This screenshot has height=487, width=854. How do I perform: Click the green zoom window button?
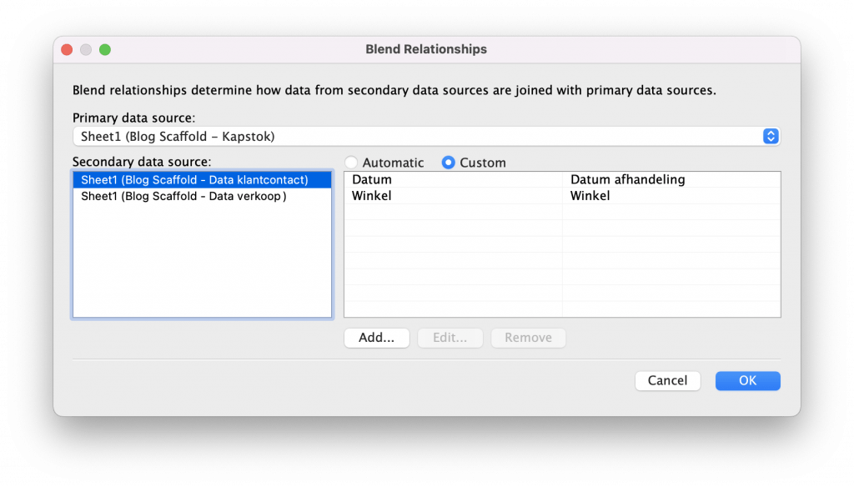tap(105, 49)
